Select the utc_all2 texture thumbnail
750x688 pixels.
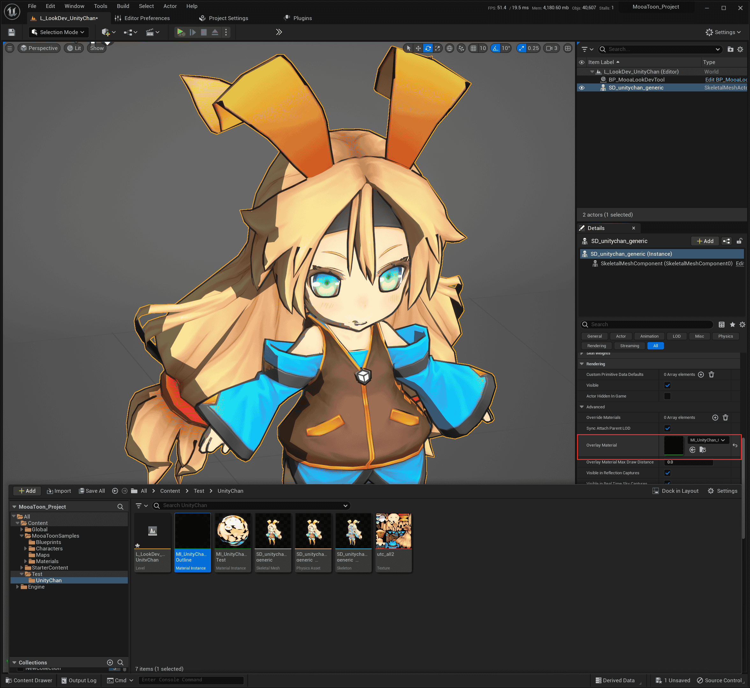tap(393, 531)
